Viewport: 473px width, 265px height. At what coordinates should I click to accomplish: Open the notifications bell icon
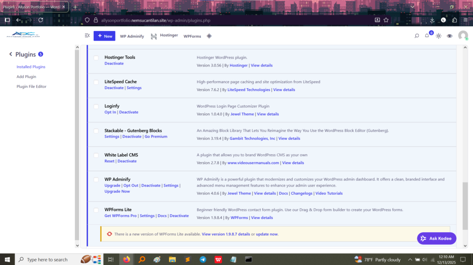427,36
